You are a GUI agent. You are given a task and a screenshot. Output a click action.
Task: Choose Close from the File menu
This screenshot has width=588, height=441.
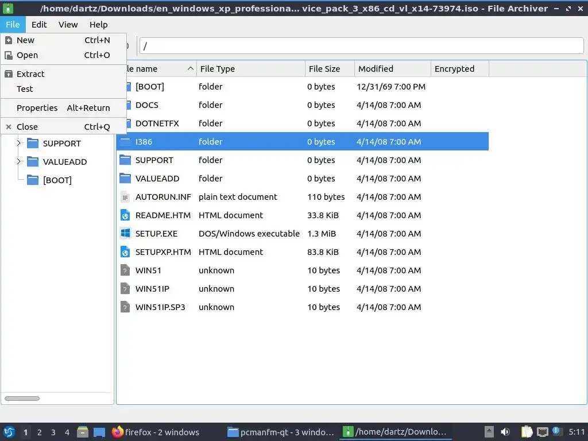pyautogui.click(x=63, y=127)
